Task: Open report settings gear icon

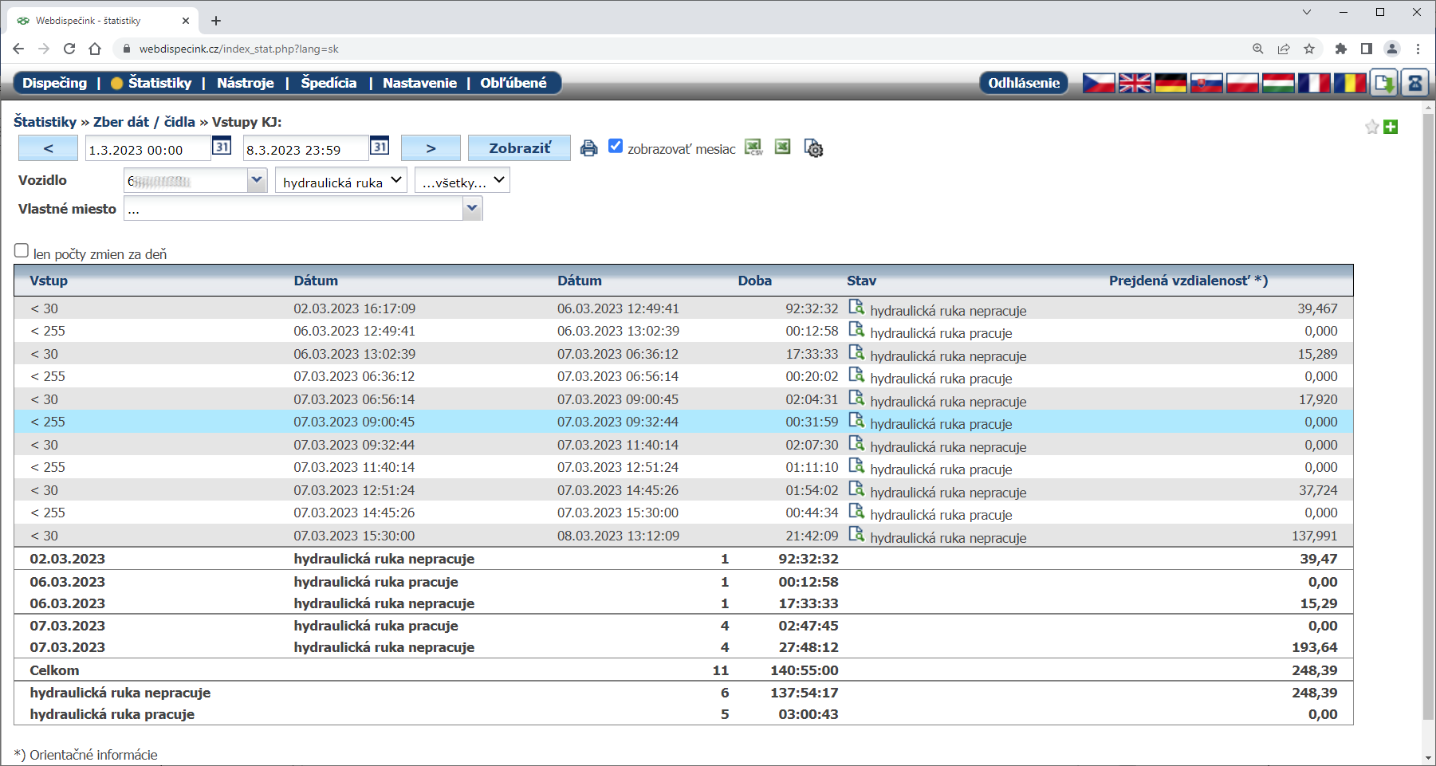Action: pos(813,148)
